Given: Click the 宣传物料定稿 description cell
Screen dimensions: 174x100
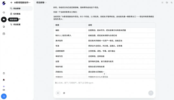Looking at the screenshot, I should [121, 61].
